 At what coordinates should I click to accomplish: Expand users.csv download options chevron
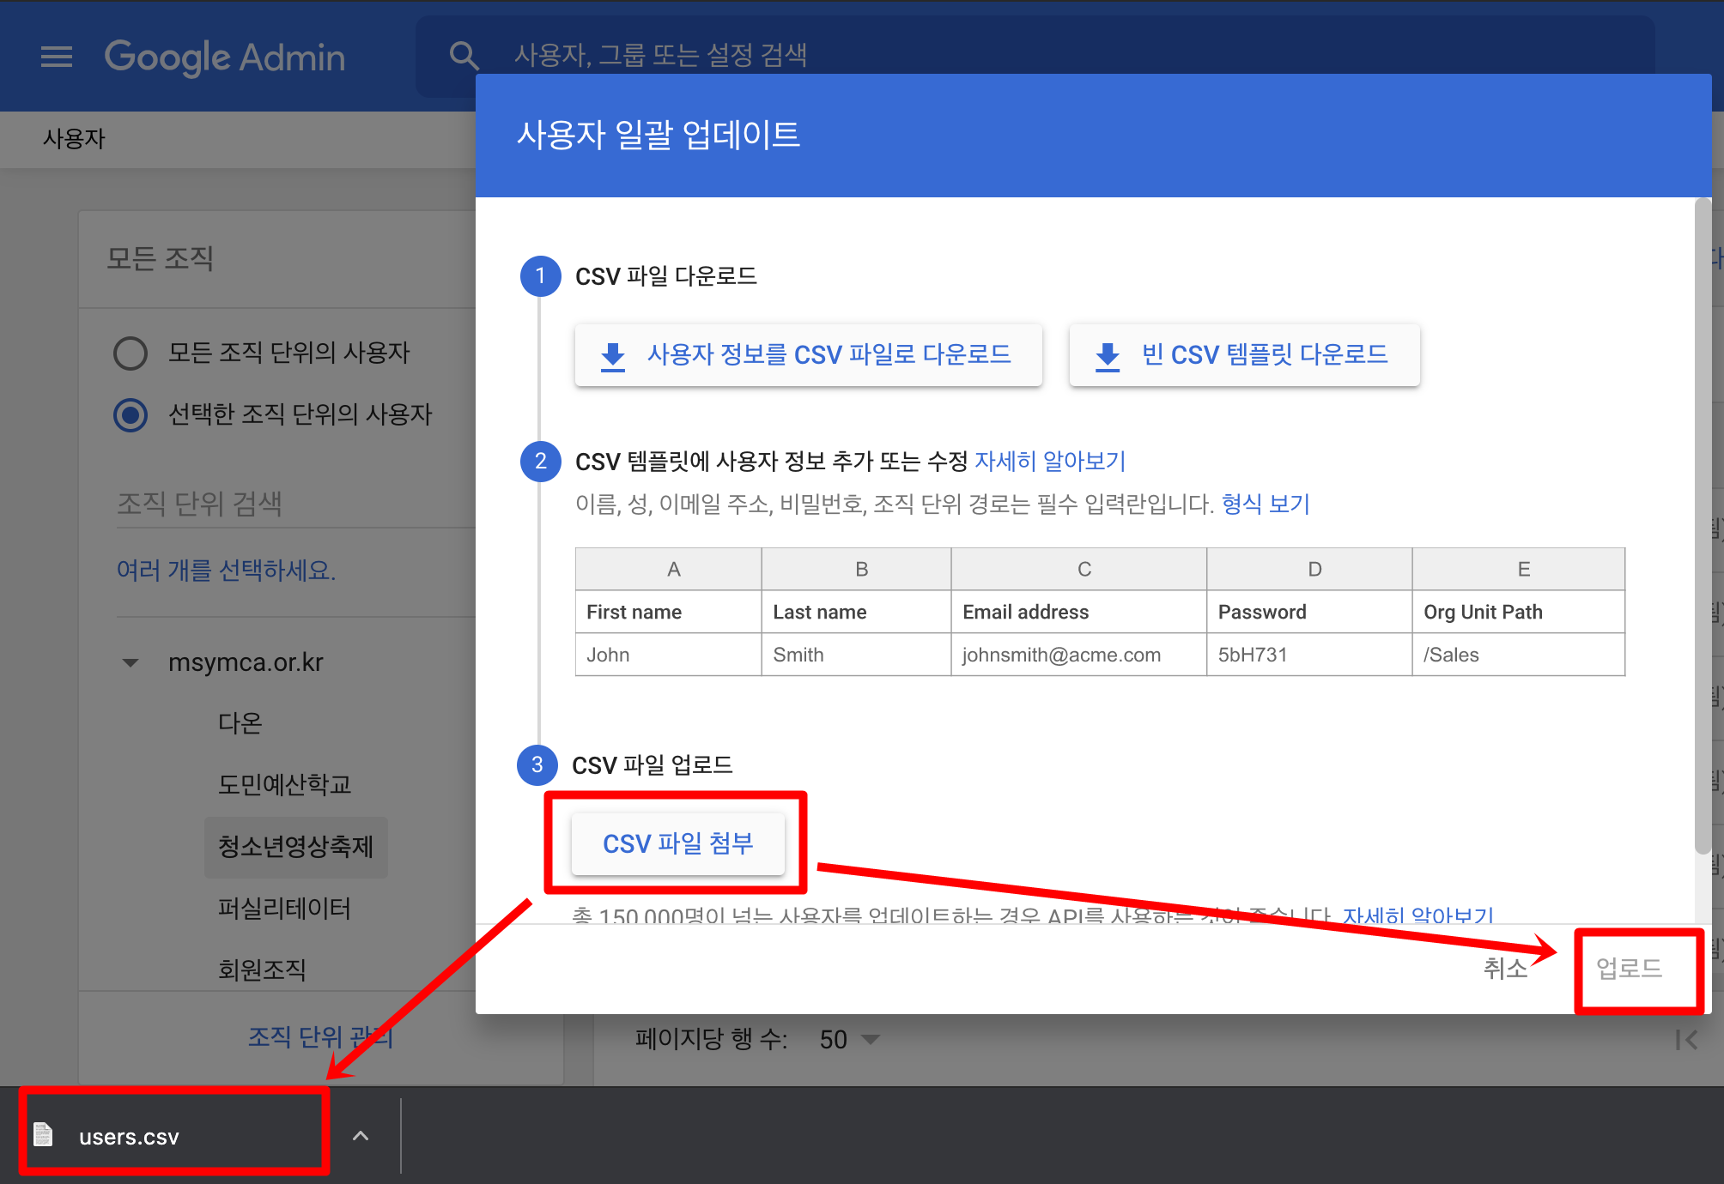pyautogui.click(x=361, y=1136)
